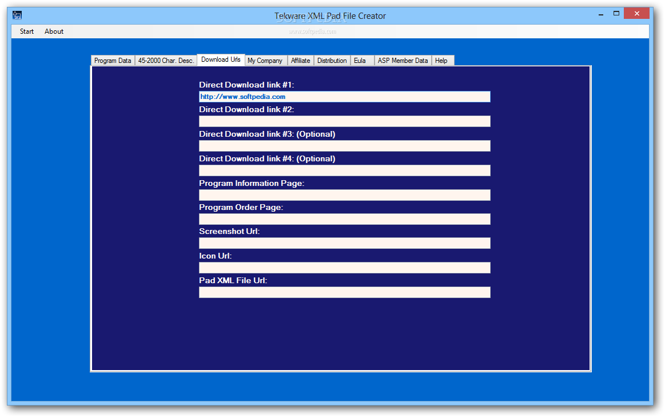Click the Direct Download link #4 optional field

pos(344,170)
